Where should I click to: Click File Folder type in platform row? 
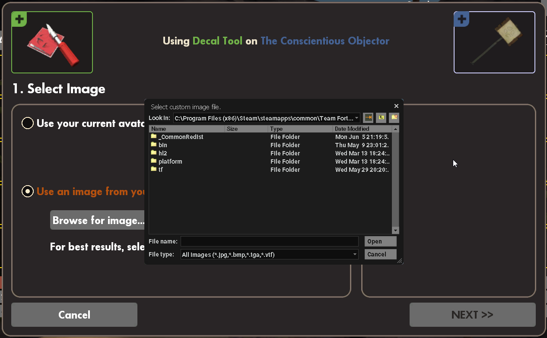[x=285, y=161]
